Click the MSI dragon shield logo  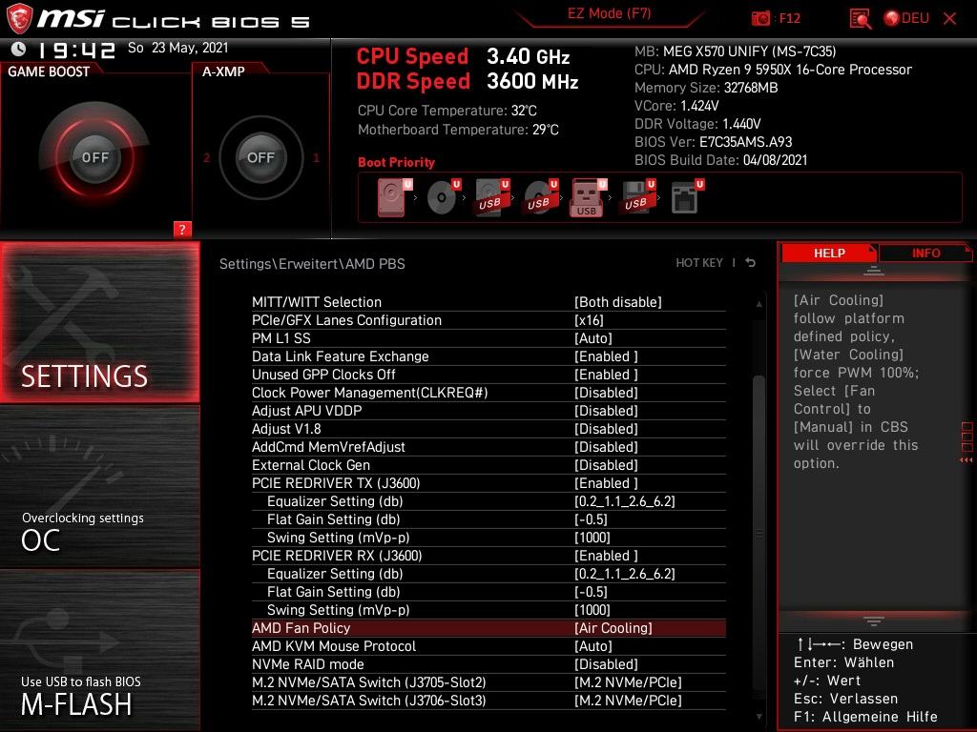click(x=19, y=19)
